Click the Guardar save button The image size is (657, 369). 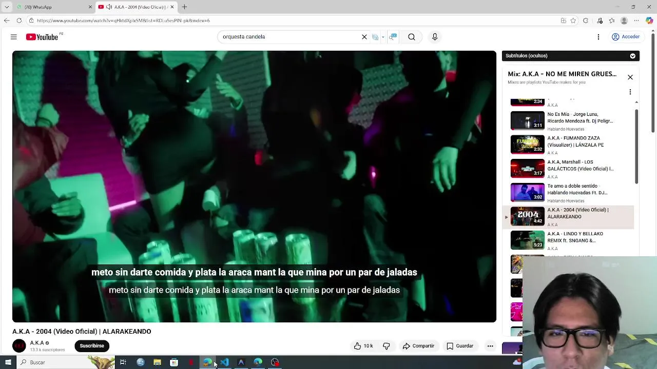[x=460, y=346]
